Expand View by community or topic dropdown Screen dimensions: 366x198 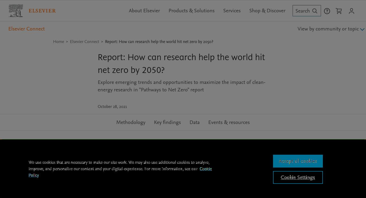point(331,29)
